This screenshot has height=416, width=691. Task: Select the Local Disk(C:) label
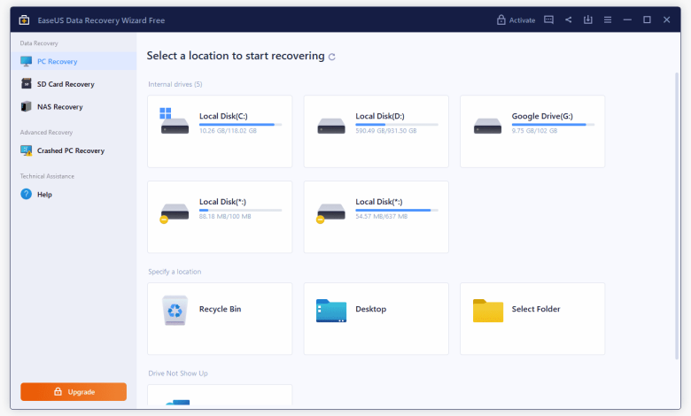click(x=223, y=116)
